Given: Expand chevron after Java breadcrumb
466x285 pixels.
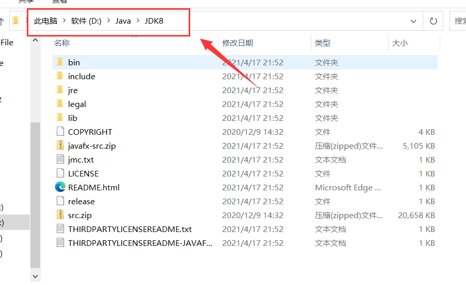Looking at the screenshot, I should [x=138, y=21].
